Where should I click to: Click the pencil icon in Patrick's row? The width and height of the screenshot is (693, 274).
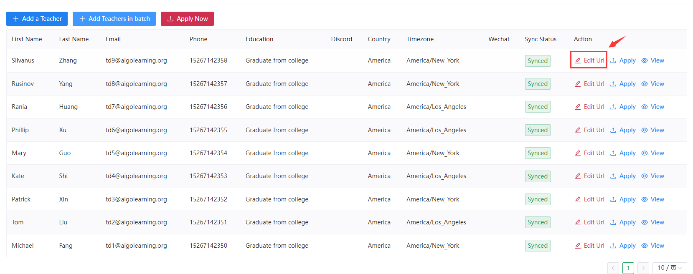point(578,199)
